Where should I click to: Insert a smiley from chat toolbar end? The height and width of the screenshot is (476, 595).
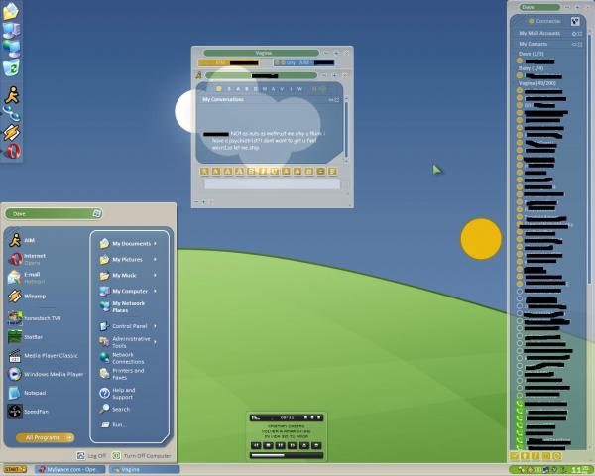pyautogui.click(x=332, y=172)
